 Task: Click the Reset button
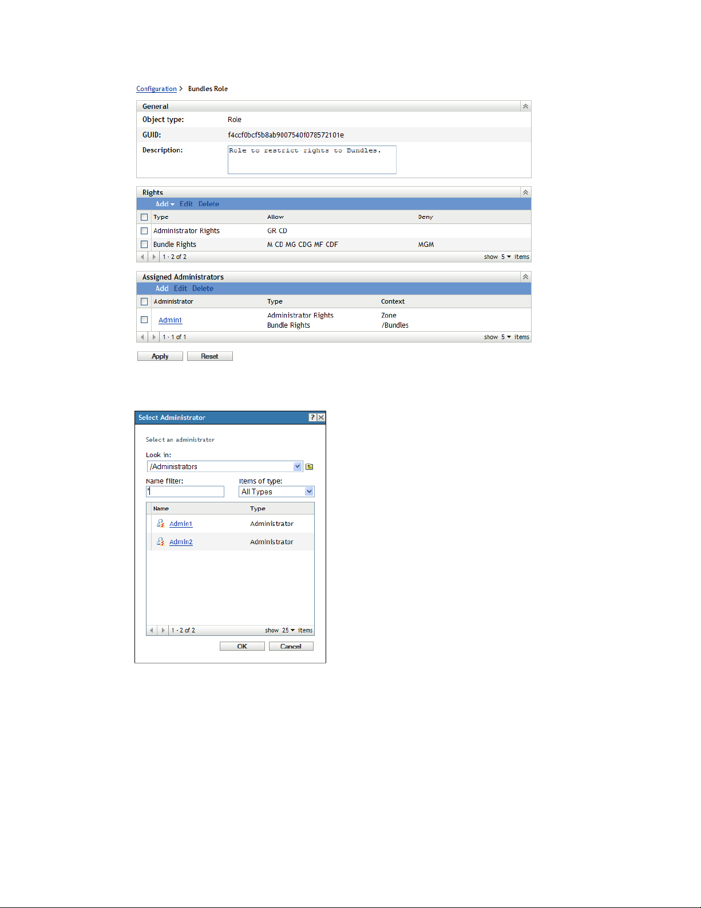click(x=209, y=356)
